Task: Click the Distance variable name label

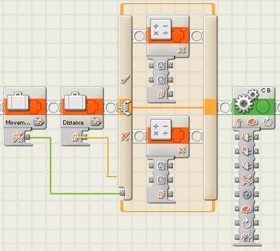Action: click(73, 123)
